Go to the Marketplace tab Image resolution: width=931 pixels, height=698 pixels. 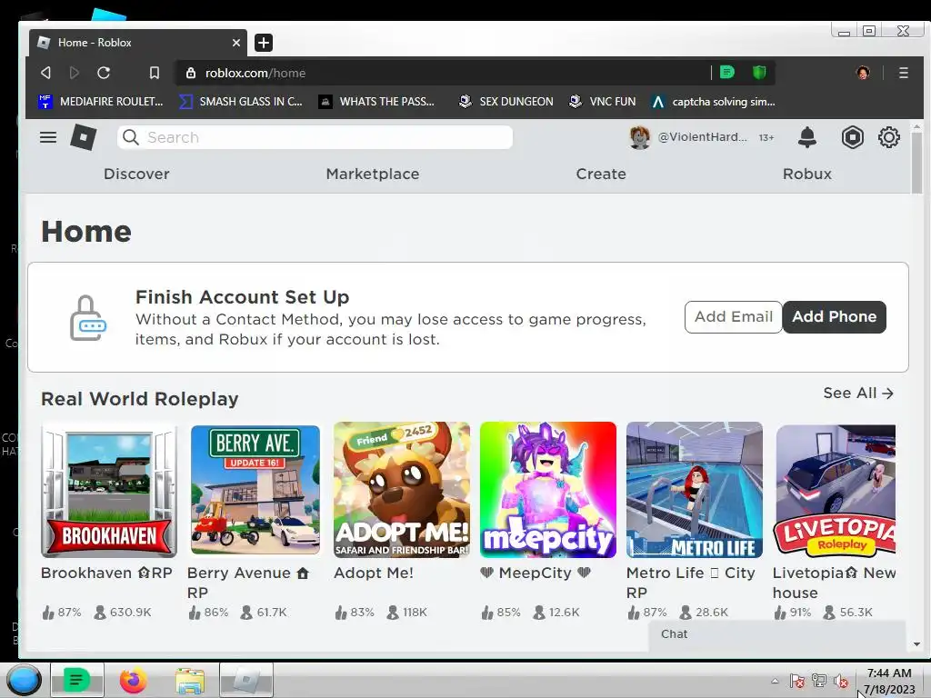pyautogui.click(x=372, y=174)
